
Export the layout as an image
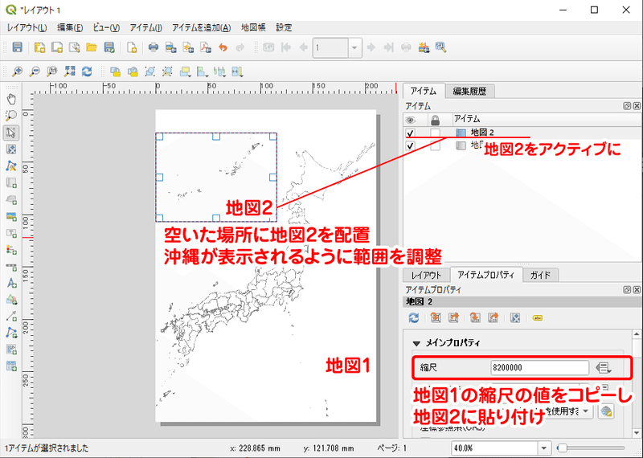(170, 47)
